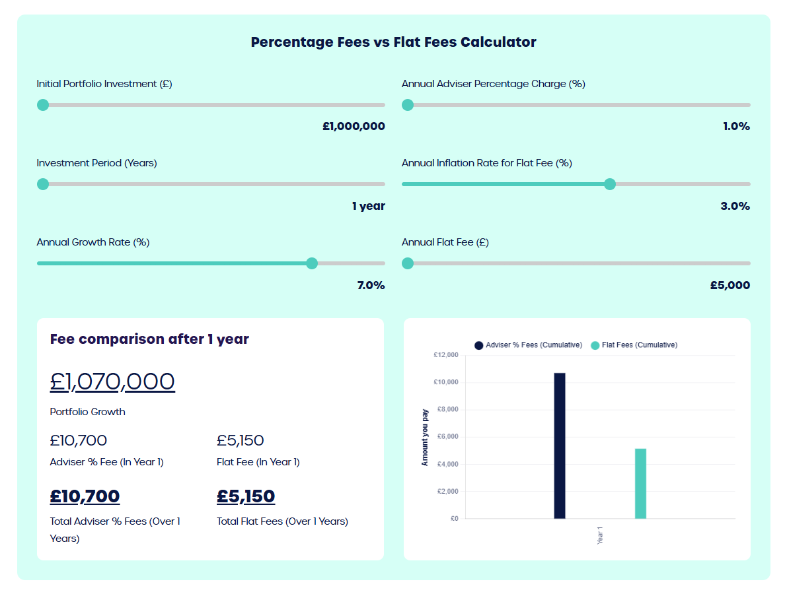Click the £1,070,000 portfolio growth figure
The height and width of the screenshot is (598, 787).
[112, 382]
